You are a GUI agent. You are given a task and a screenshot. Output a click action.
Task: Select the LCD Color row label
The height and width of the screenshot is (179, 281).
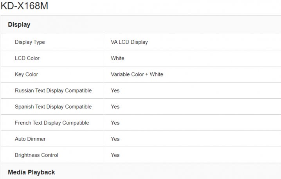click(27, 58)
